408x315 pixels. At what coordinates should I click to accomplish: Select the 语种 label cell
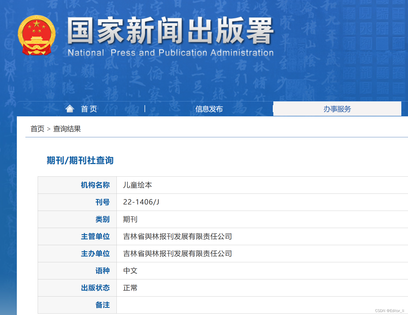click(x=77, y=271)
